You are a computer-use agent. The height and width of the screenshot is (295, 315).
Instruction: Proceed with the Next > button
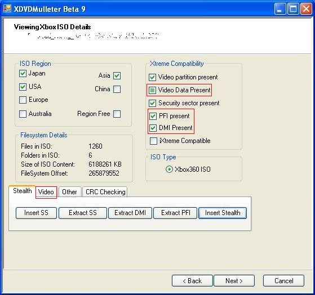[x=234, y=281]
